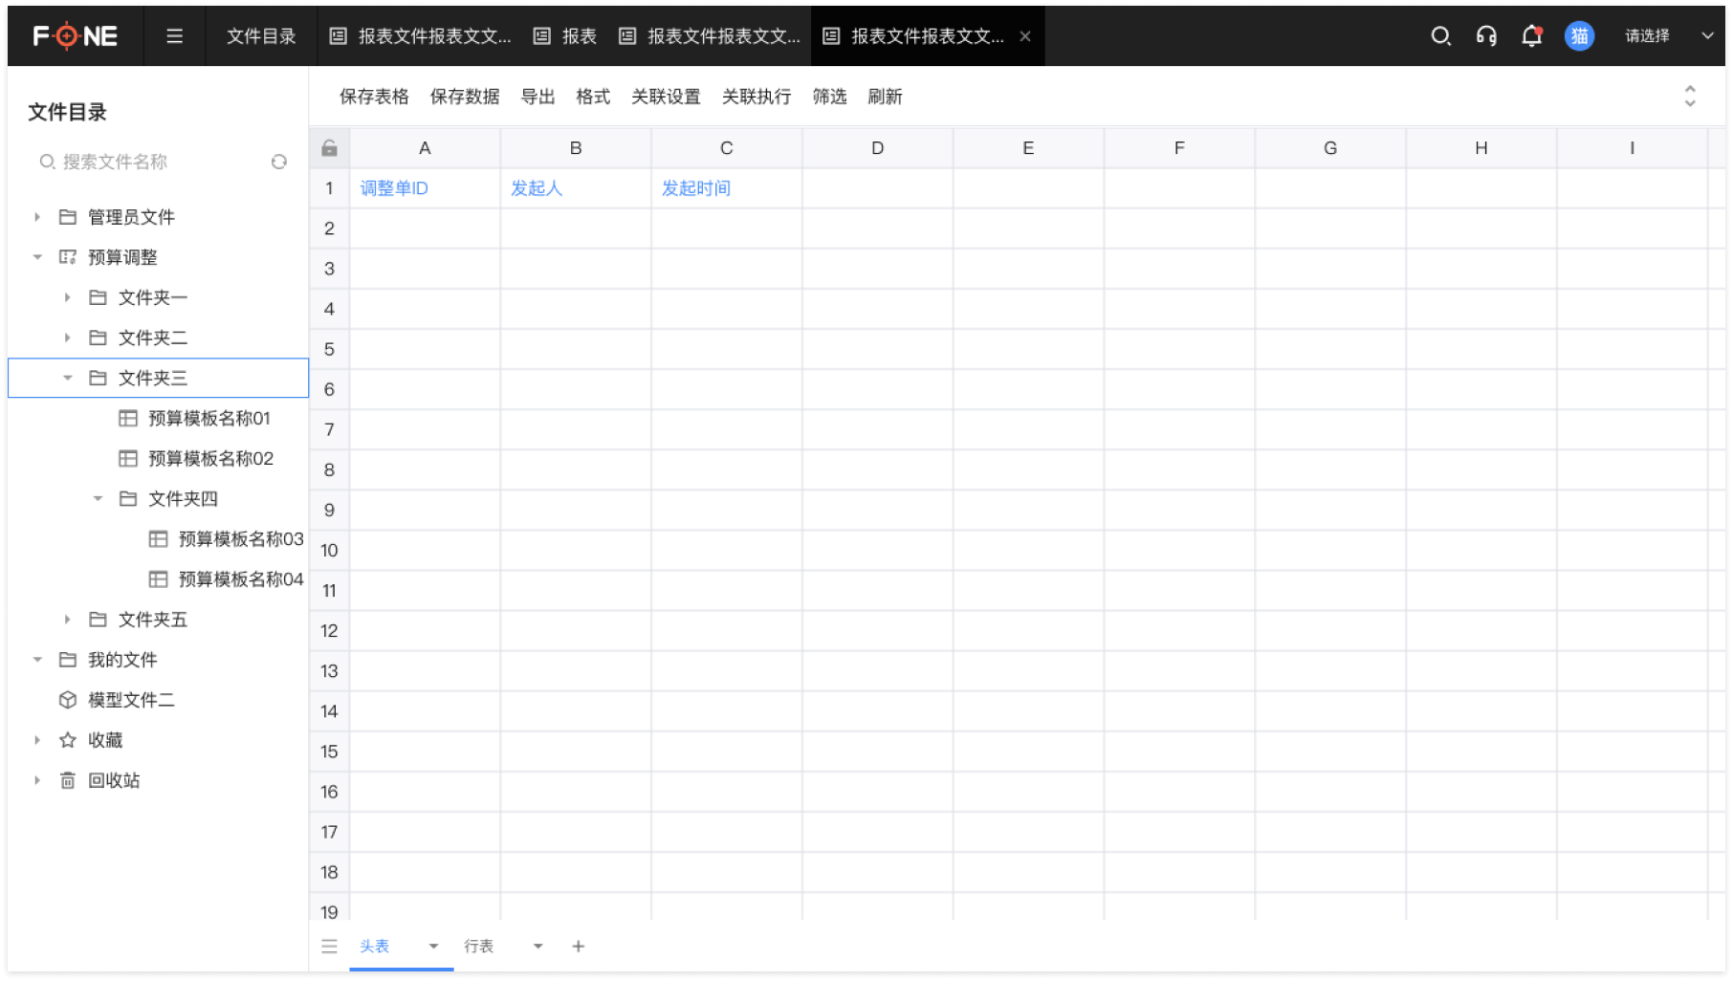Collapse the 文件夹四 folder
Viewport: 1733px width, 981px height.
tap(98, 498)
